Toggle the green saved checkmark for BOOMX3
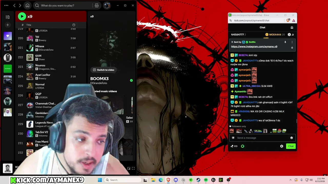This screenshot has width=328, height=184. 131,80
